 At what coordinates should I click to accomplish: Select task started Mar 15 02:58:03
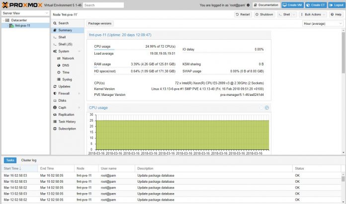[172, 182]
